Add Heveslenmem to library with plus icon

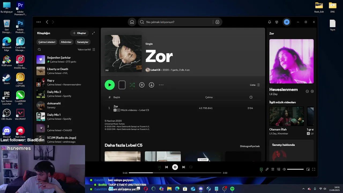(x=312, y=91)
